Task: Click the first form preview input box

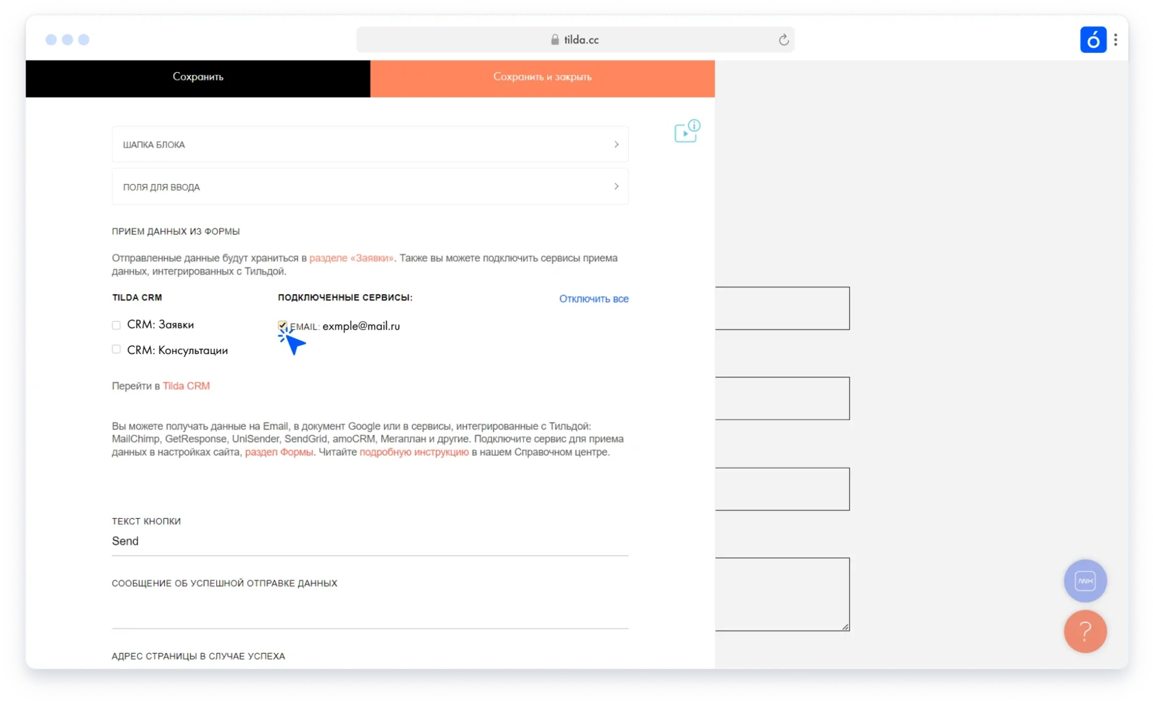Action: 782,308
